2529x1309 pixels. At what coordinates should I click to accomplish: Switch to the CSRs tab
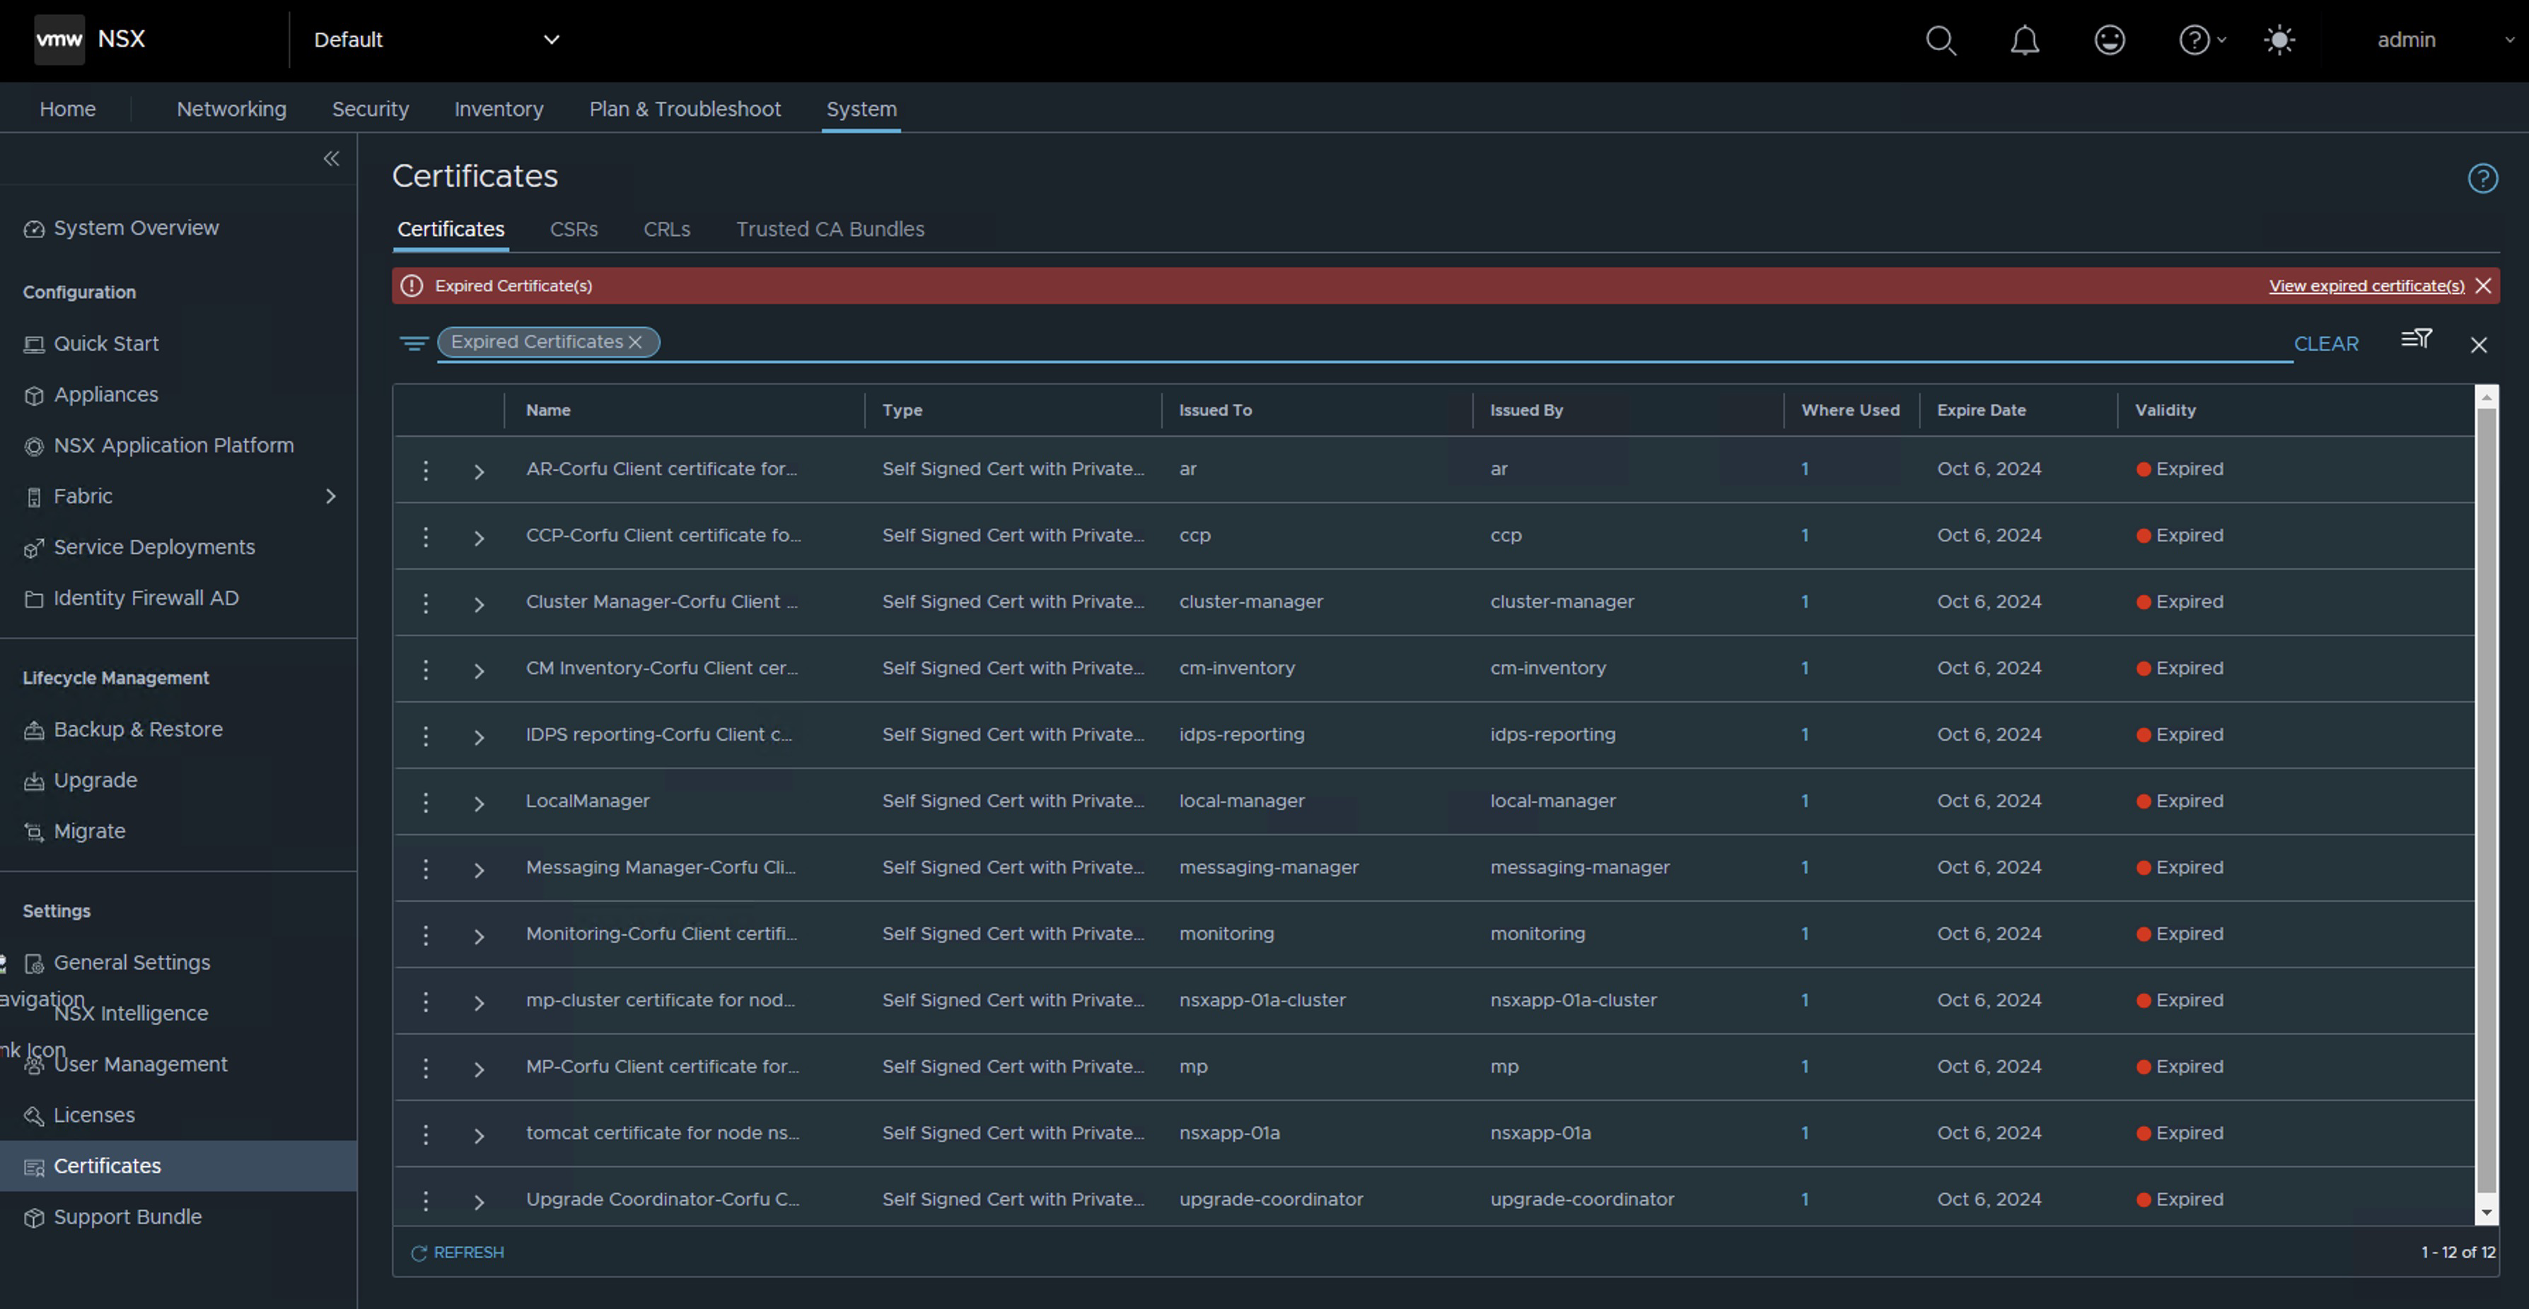pos(574,230)
